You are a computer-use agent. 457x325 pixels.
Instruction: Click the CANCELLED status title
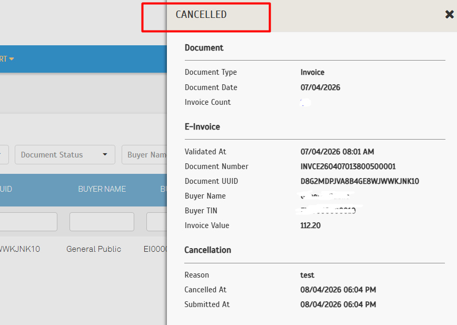coord(201,15)
